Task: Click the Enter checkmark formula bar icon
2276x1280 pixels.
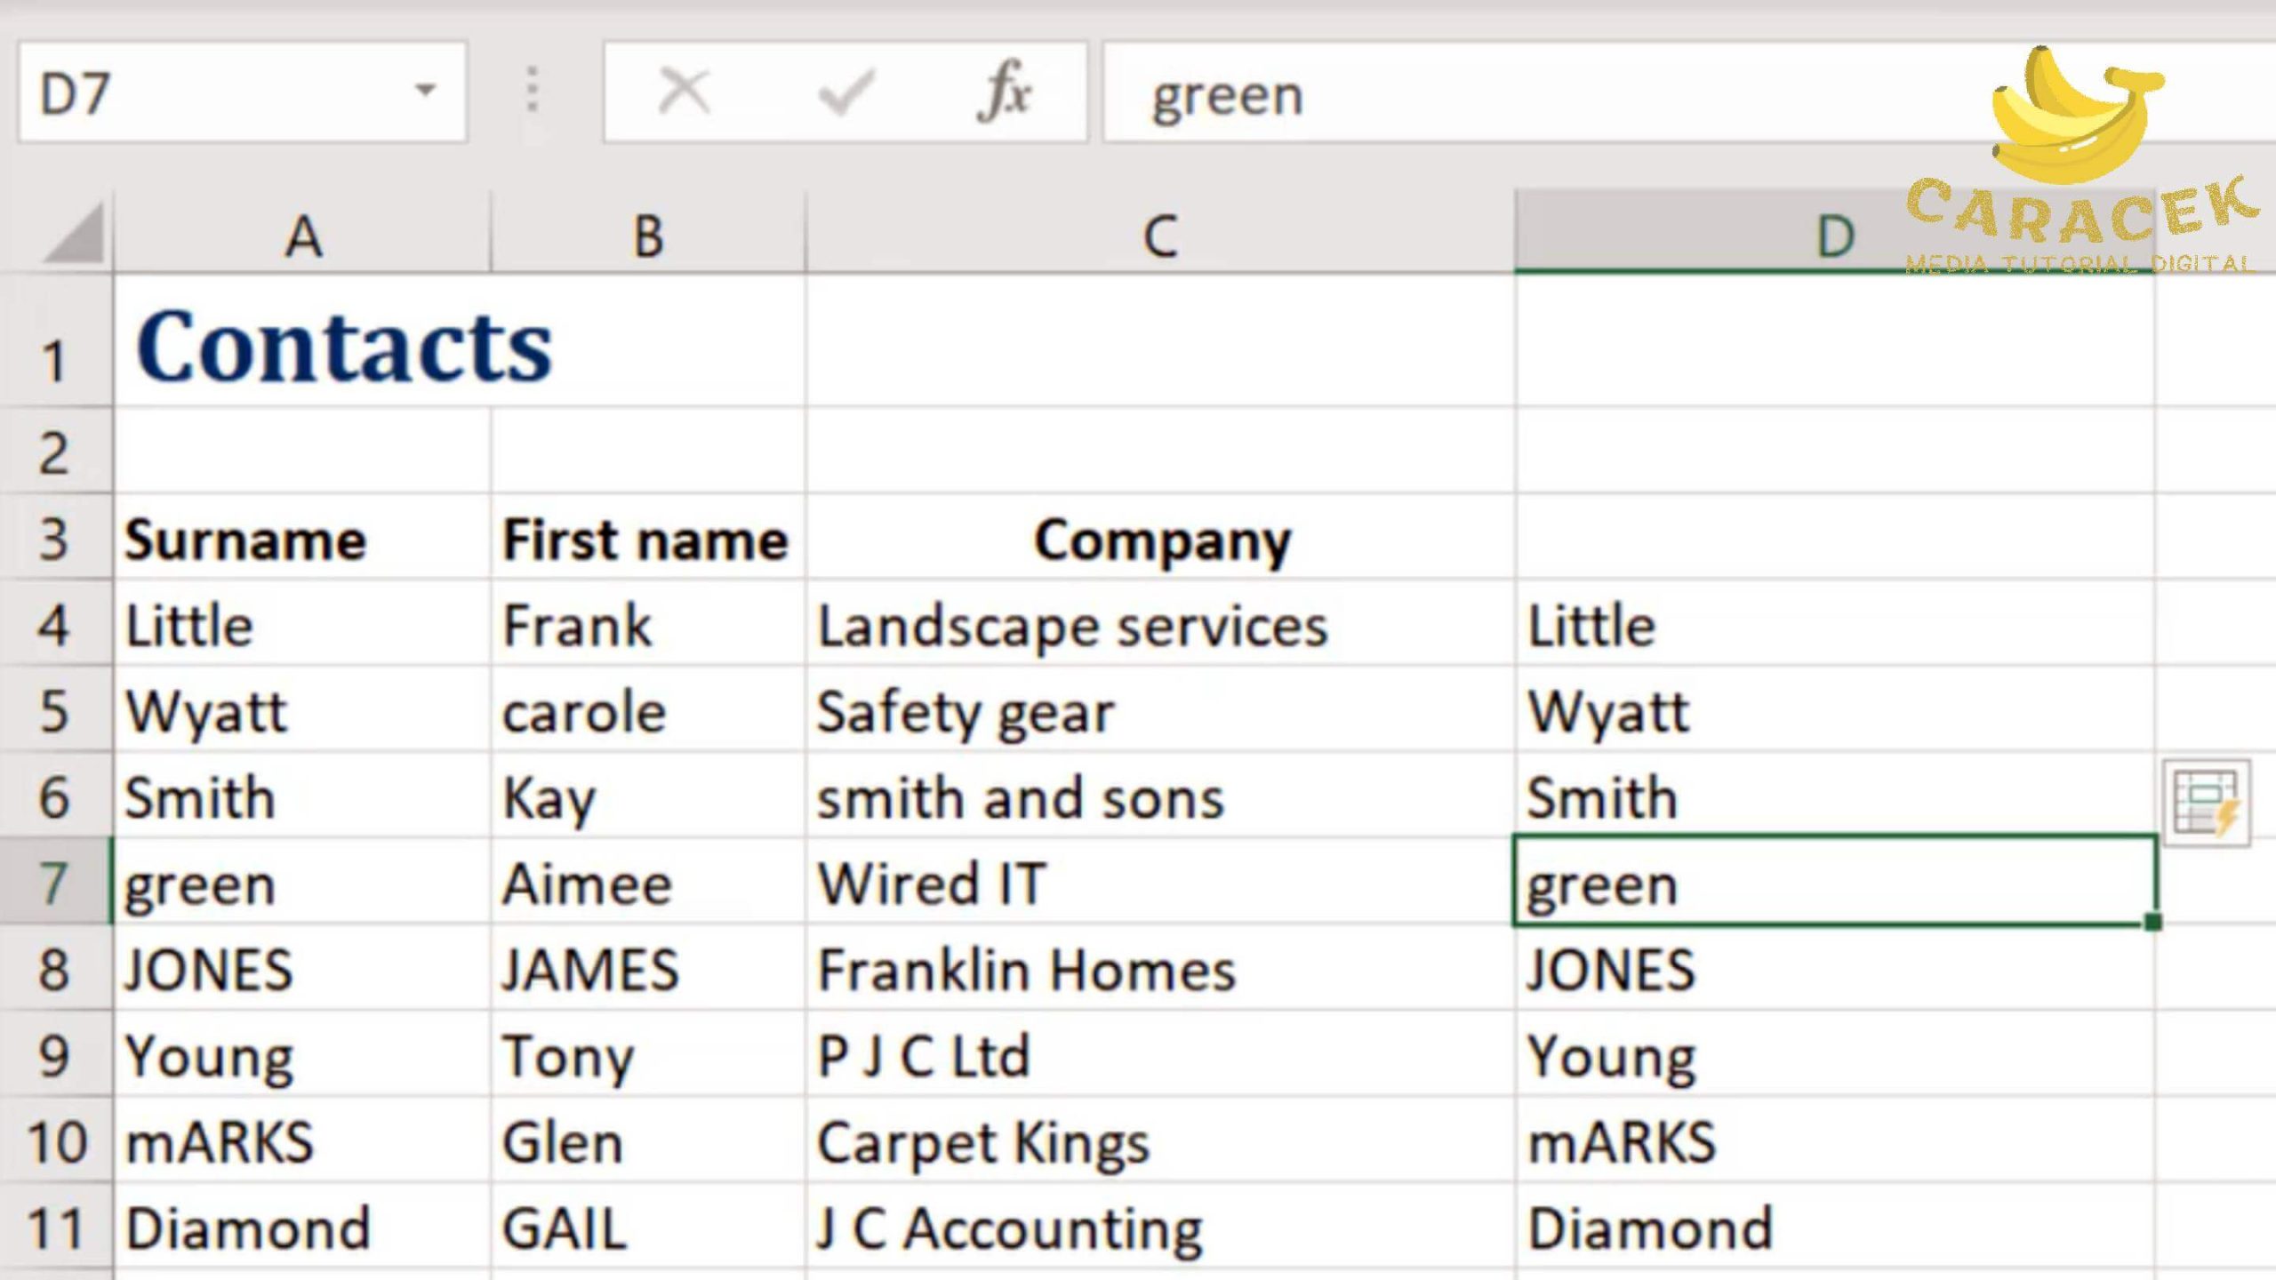Action: point(845,92)
